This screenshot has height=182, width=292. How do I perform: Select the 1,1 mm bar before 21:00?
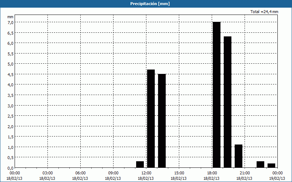coord(239,156)
